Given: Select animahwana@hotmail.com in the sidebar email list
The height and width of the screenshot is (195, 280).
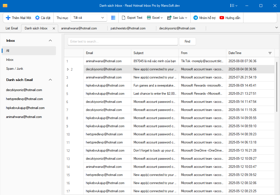Looking at the screenshot, I should tap(24, 117).
